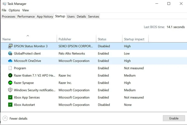Viewport: 187px width, 125px height.
Task: Sort list by Startup impact column
Action: pos(134,39)
